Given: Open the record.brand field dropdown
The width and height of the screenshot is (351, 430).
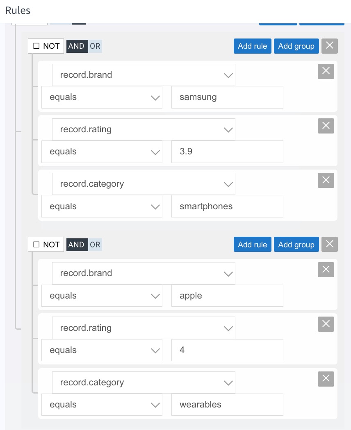Looking at the screenshot, I should 144,75.
